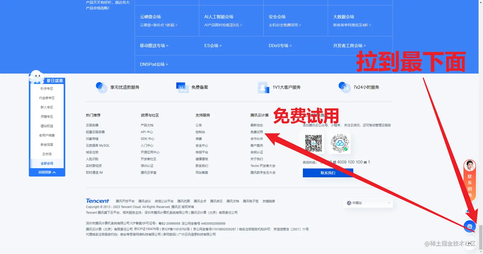Open the 云硬盘会场 card

167,20
